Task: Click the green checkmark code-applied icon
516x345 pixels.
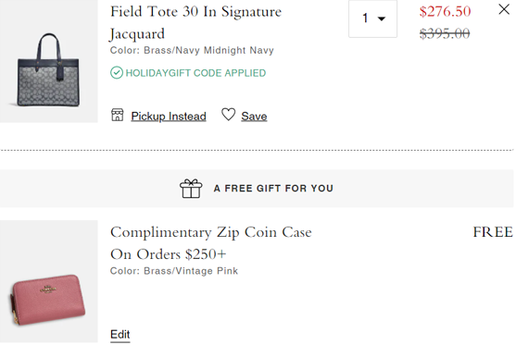Action: coord(117,73)
